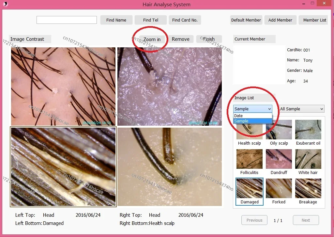Click the Left Top date 2016/06/24
Viewport: 334px width, 237px height.
coord(88,215)
